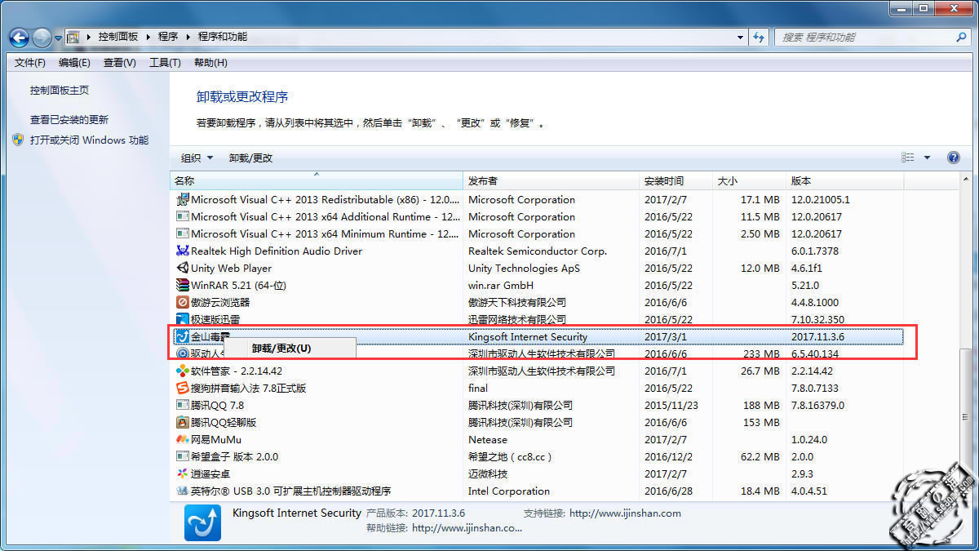Click the 网易MuMu program icon
The height and width of the screenshot is (551, 979).
pos(183,439)
